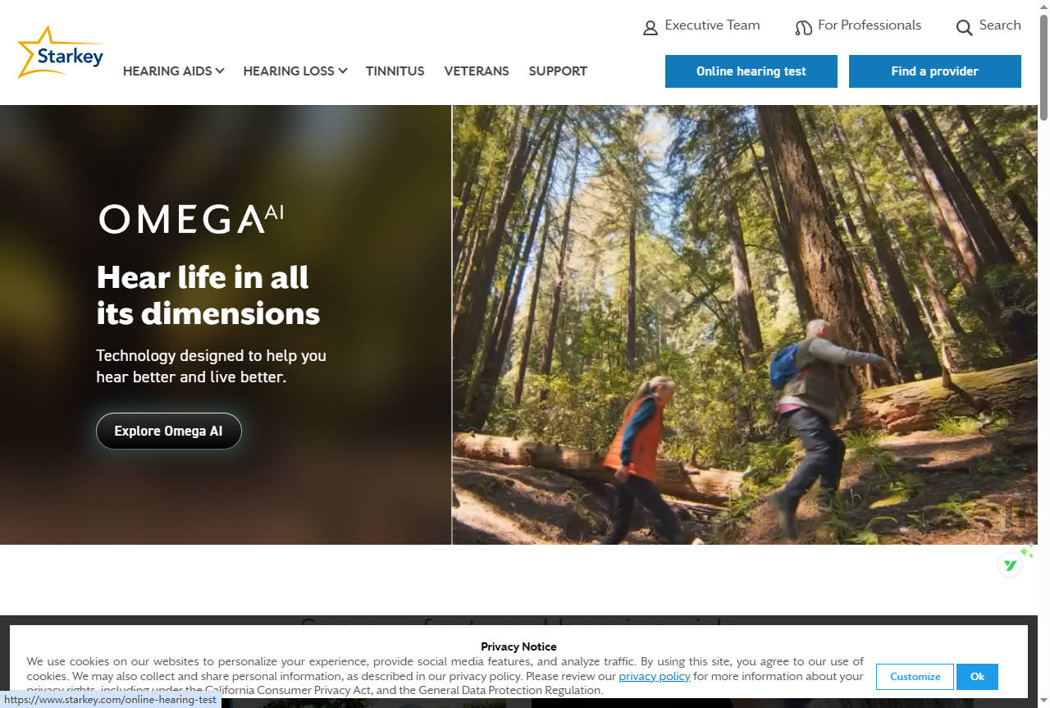Expand the Hearing Aids menu chevron
This screenshot has width=1050, height=708.
coord(220,71)
